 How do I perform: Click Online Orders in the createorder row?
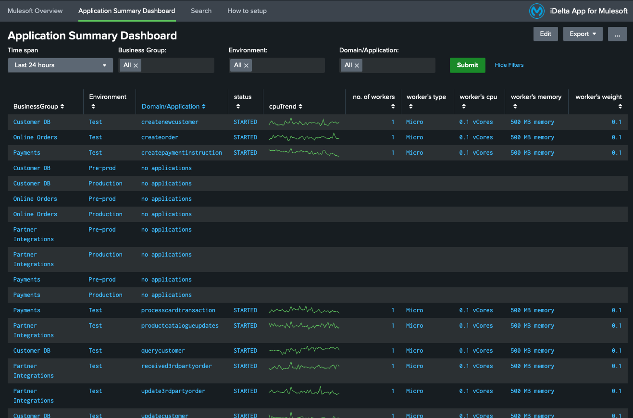[35, 137]
